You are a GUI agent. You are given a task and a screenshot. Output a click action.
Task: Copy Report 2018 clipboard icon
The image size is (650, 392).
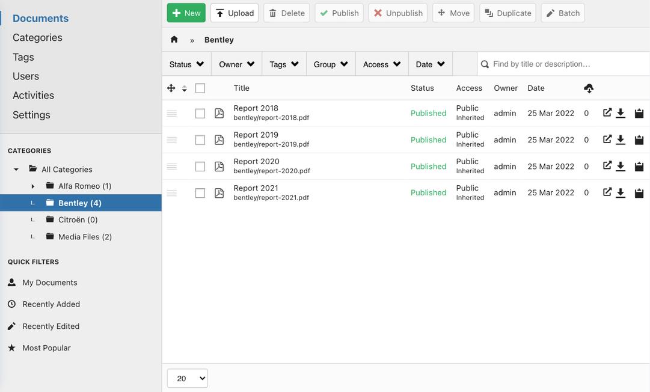click(x=639, y=113)
